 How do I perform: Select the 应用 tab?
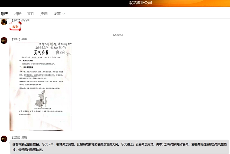coord(44,14)
